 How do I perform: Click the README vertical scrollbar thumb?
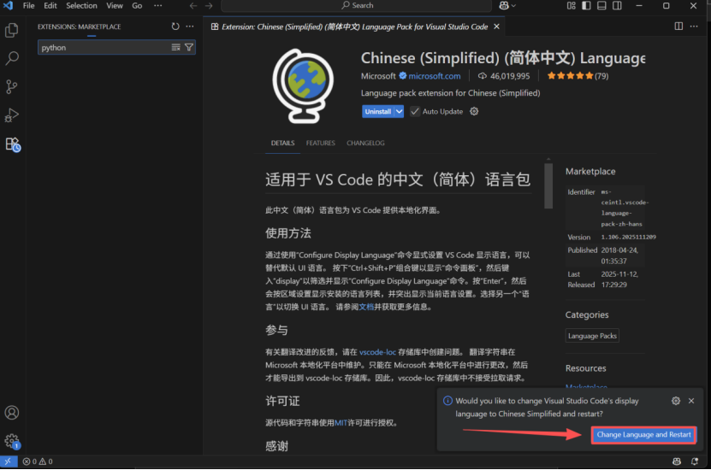coord(548,185)
